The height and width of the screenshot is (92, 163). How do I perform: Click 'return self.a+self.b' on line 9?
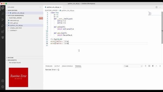[65, 29]
